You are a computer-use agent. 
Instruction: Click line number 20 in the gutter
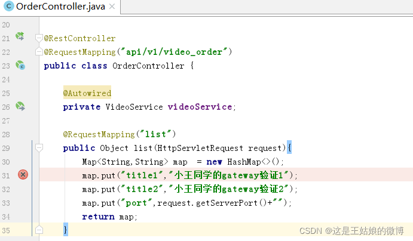[x=6, y=25]
